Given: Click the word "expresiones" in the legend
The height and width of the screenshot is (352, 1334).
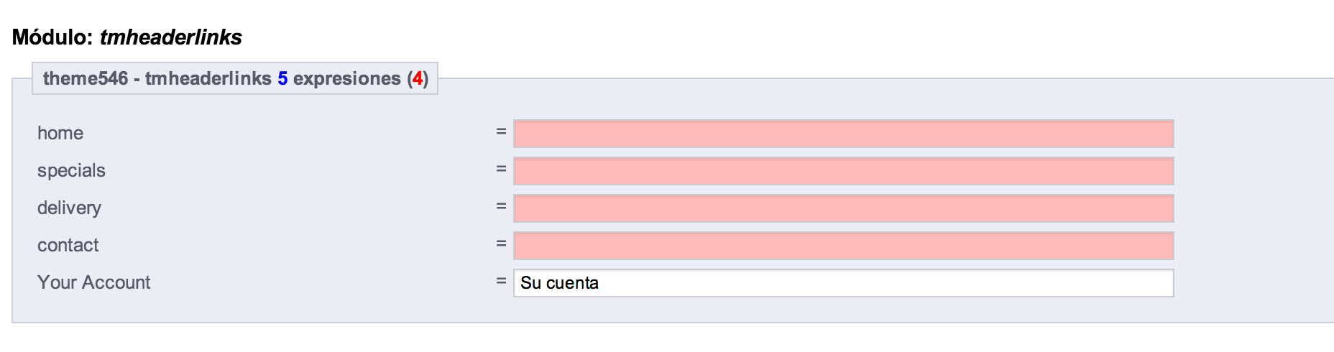Looking at the screenshot, I should click(346, 78).
